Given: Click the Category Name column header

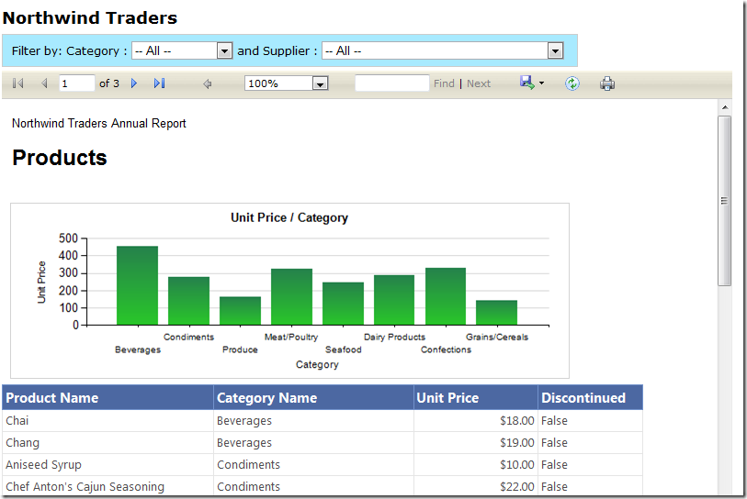Looking at the screenshot, I should coord(313,398).
